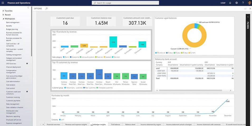The height and width of the screenshot is (126, 252).
Task: Click the bank table horizontal scrollbar
Action: [x=190, y=90]
